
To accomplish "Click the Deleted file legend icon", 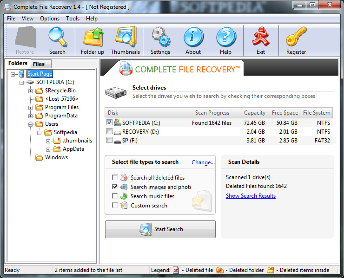I will (176, 270).
